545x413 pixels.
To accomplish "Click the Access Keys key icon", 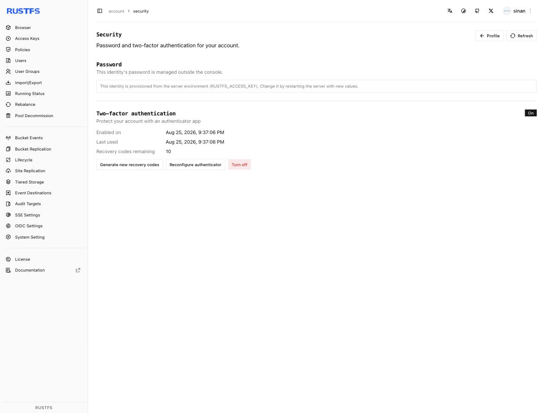I will tap(8, 39).
